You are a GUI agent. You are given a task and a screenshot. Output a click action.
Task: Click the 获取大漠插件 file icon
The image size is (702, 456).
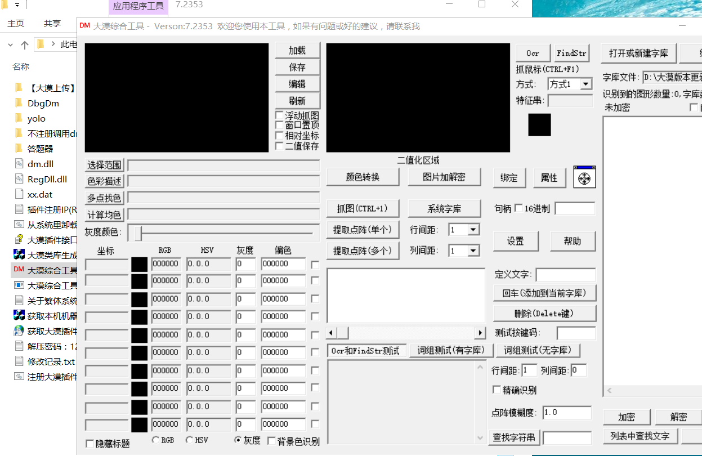19,331
